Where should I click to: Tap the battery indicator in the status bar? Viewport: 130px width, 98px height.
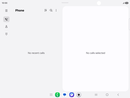[127, 3]
